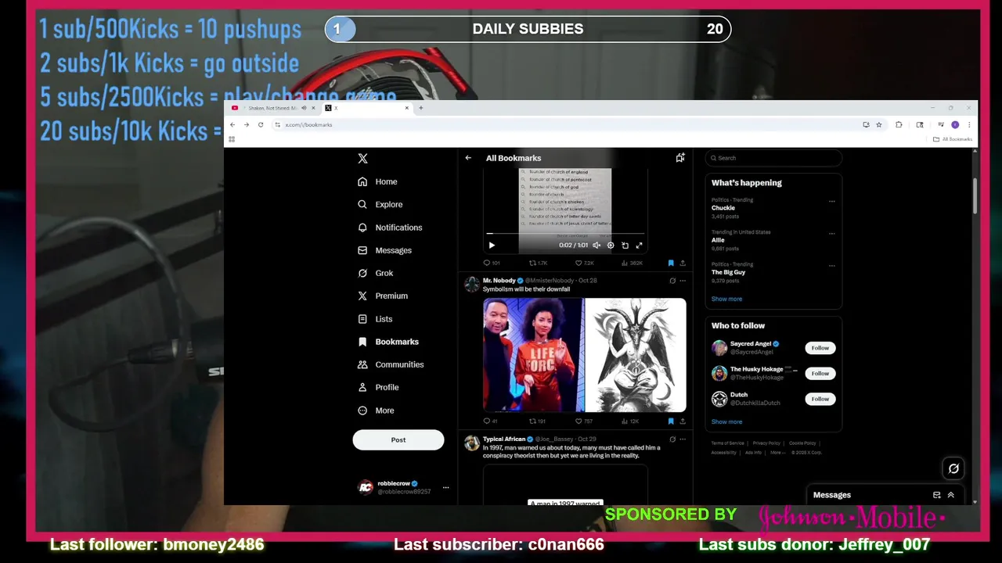The image size is (1002, 563).
Task: Open the Life Force photo
Action: 533,355
